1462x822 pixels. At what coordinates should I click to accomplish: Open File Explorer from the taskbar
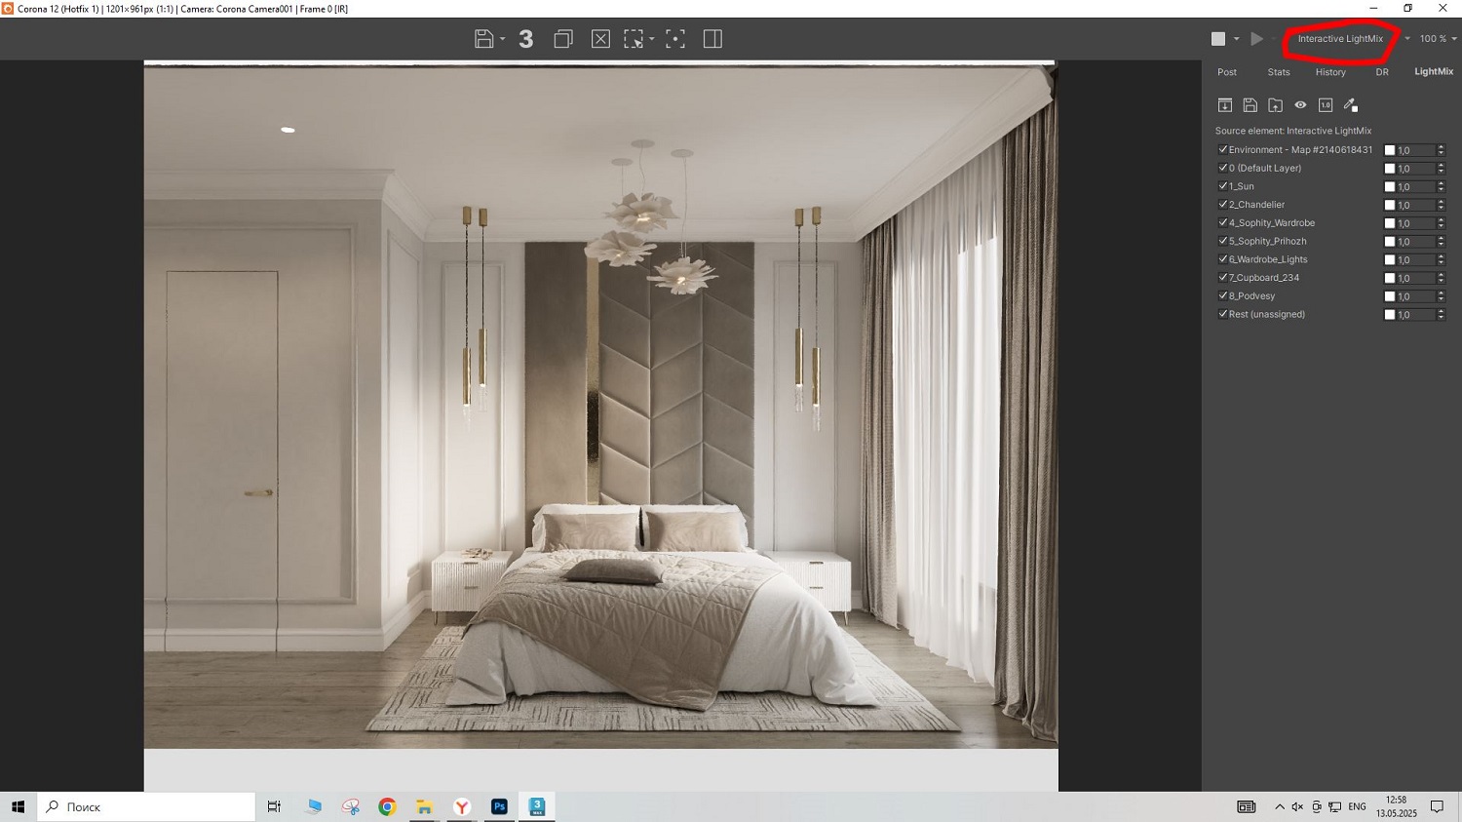[x=424, y=806]
